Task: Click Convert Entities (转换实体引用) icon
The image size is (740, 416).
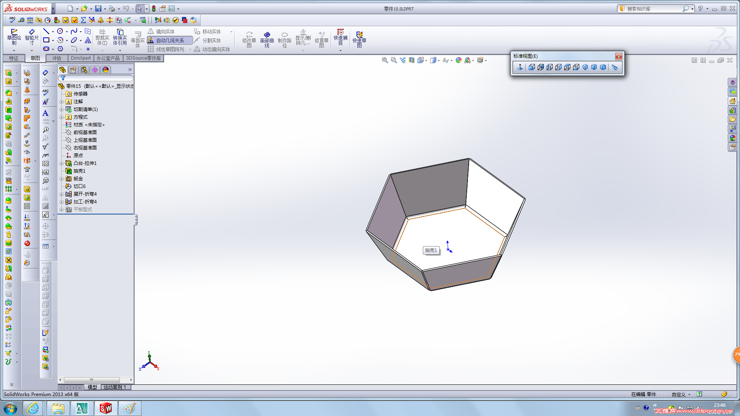Action: pos(120,37)
